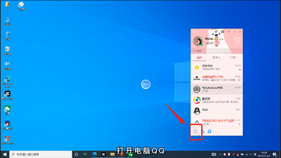This screenshot has height=158, width=281.
Task: Open the WeChat desktop shortcut
Action: (x=7, y=110)
